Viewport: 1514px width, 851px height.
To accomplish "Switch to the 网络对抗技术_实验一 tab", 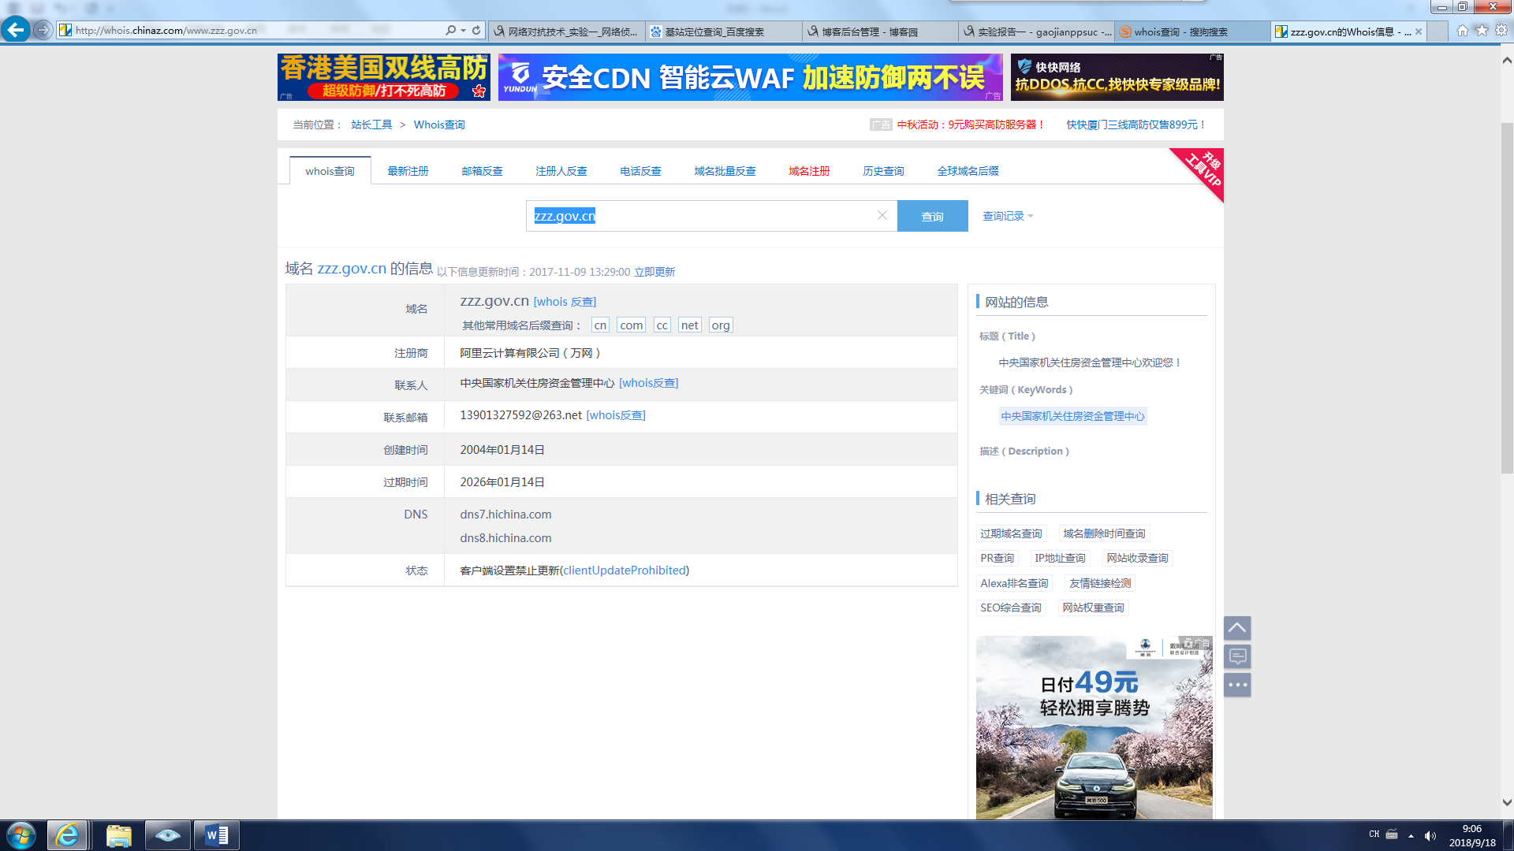I will [567, 32].
